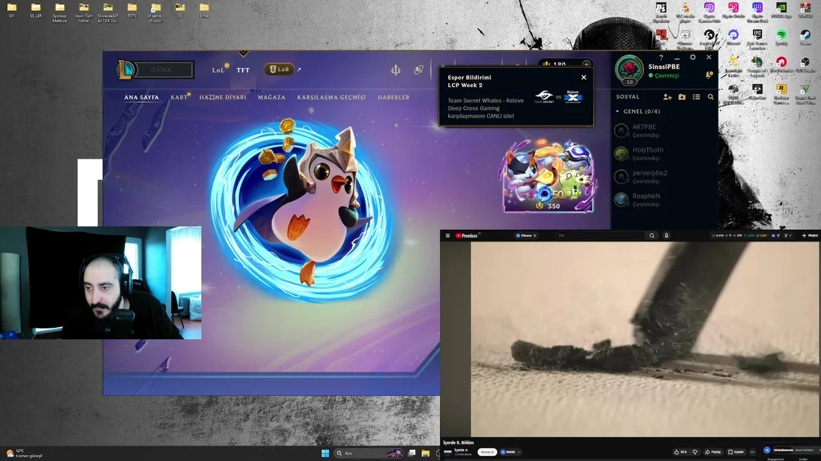Switch to the LoL game tab
The image size is (821, 461).
218,70
